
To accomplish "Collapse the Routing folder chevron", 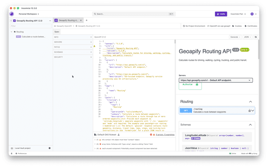I will [12, 32].
